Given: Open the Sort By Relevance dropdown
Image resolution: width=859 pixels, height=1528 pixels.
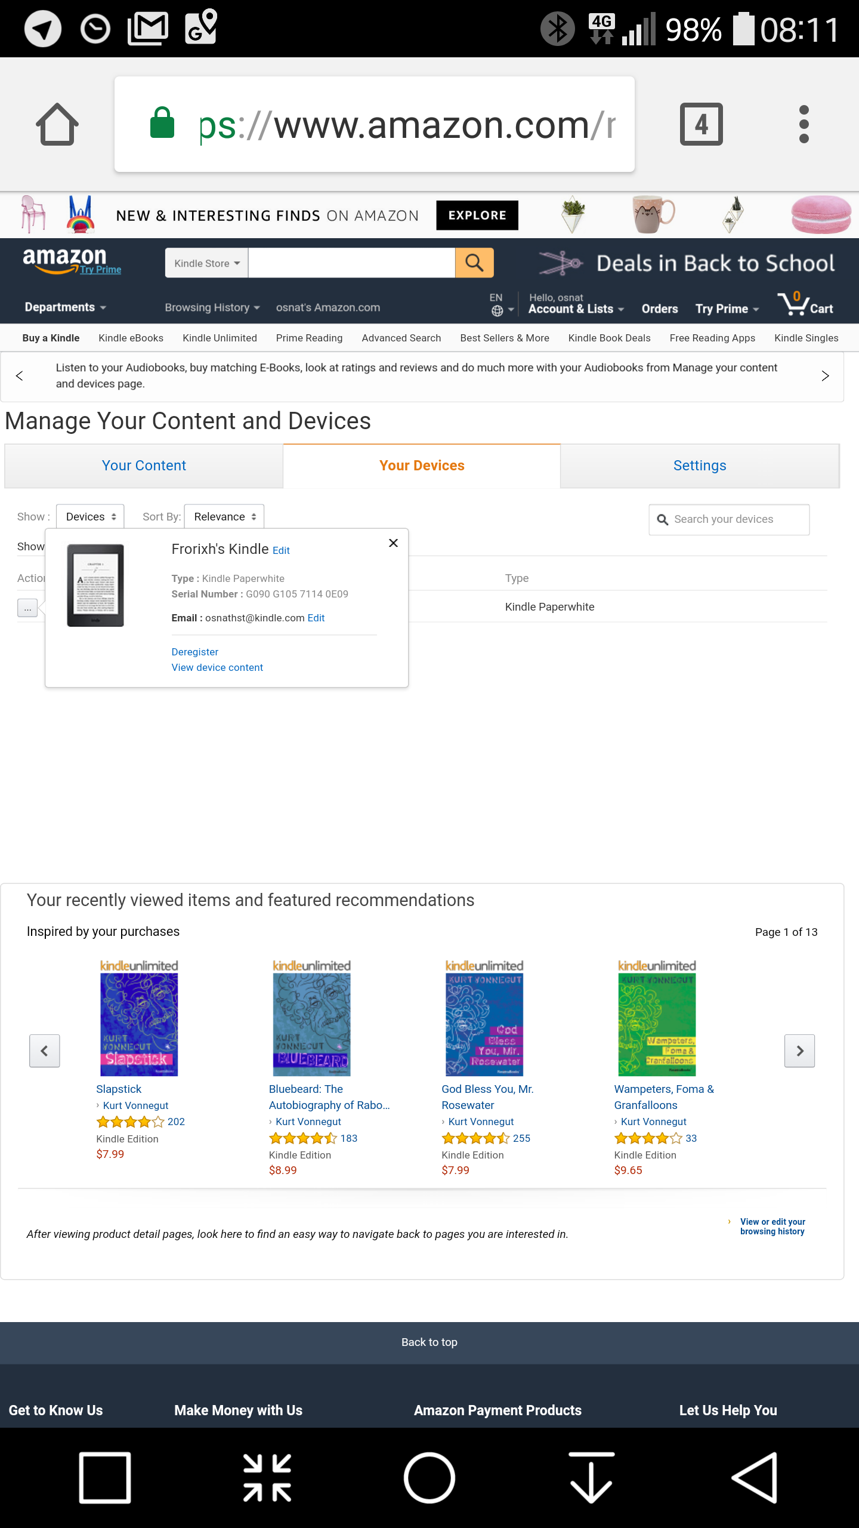Looking at the screenshot, I should pos(224,516).
